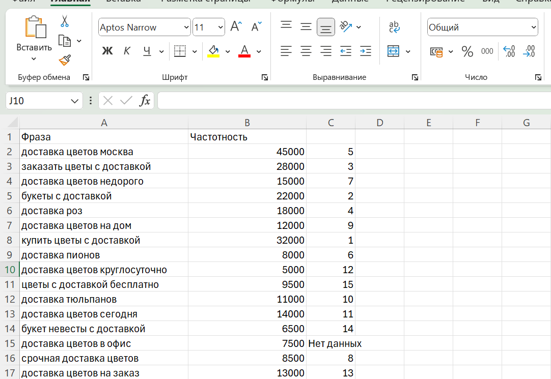
Task: Open the font size 11 dropdown
Action: point(221,27)
